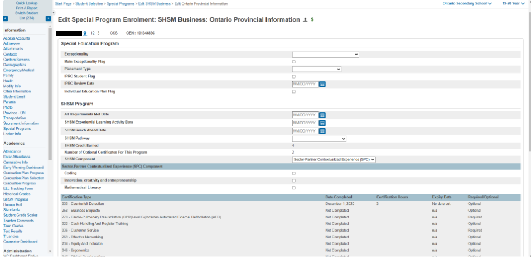The image size is (531, 264).
Task: Click the location pin icon beside student name
Action: coord(85,33)
